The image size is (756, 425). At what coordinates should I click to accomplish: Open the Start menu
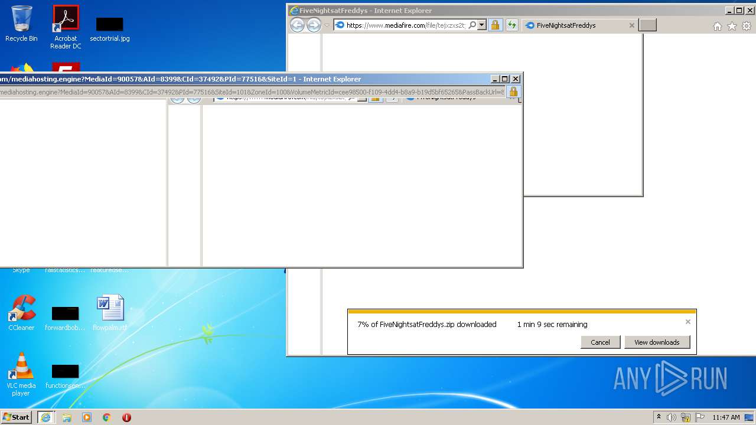click(x=16, y=417)
